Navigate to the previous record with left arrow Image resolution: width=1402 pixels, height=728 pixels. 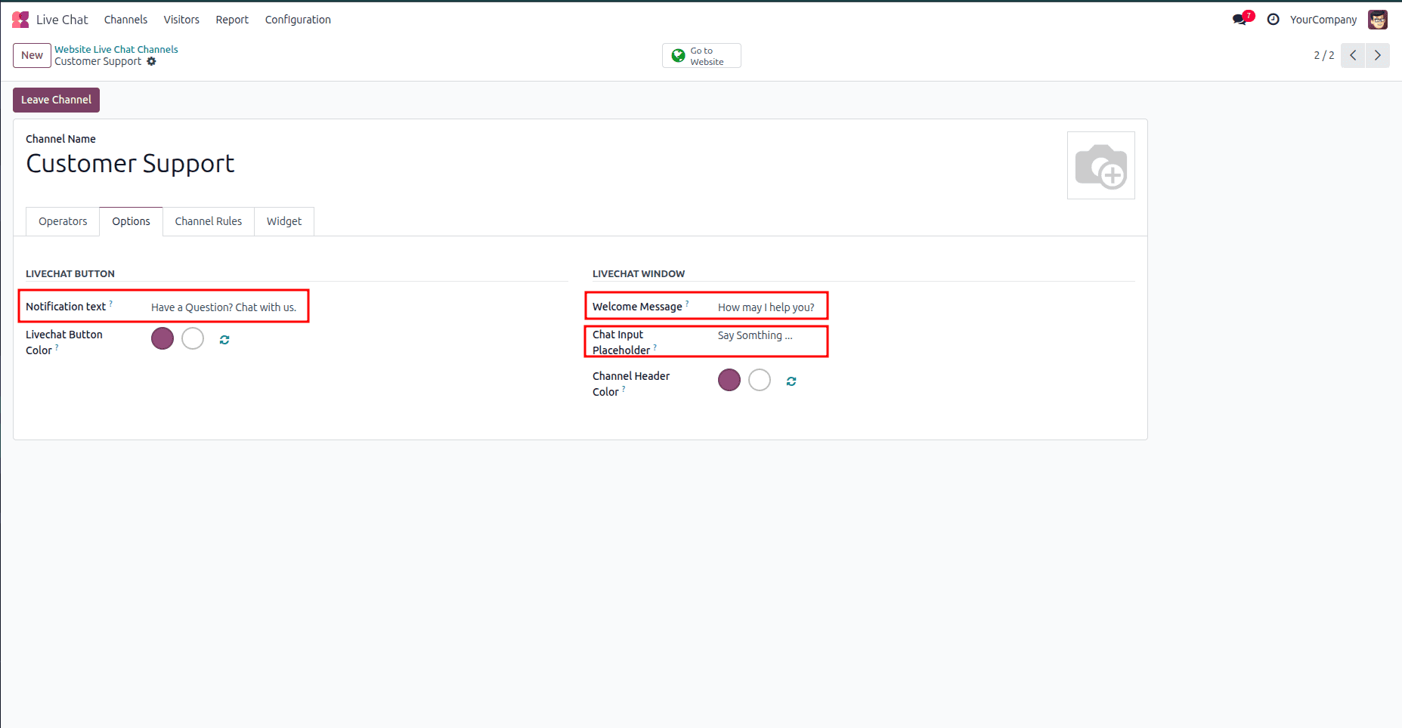(1353, 55)
